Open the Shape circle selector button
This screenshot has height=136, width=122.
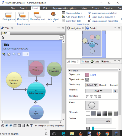click(x=92, y=105)
